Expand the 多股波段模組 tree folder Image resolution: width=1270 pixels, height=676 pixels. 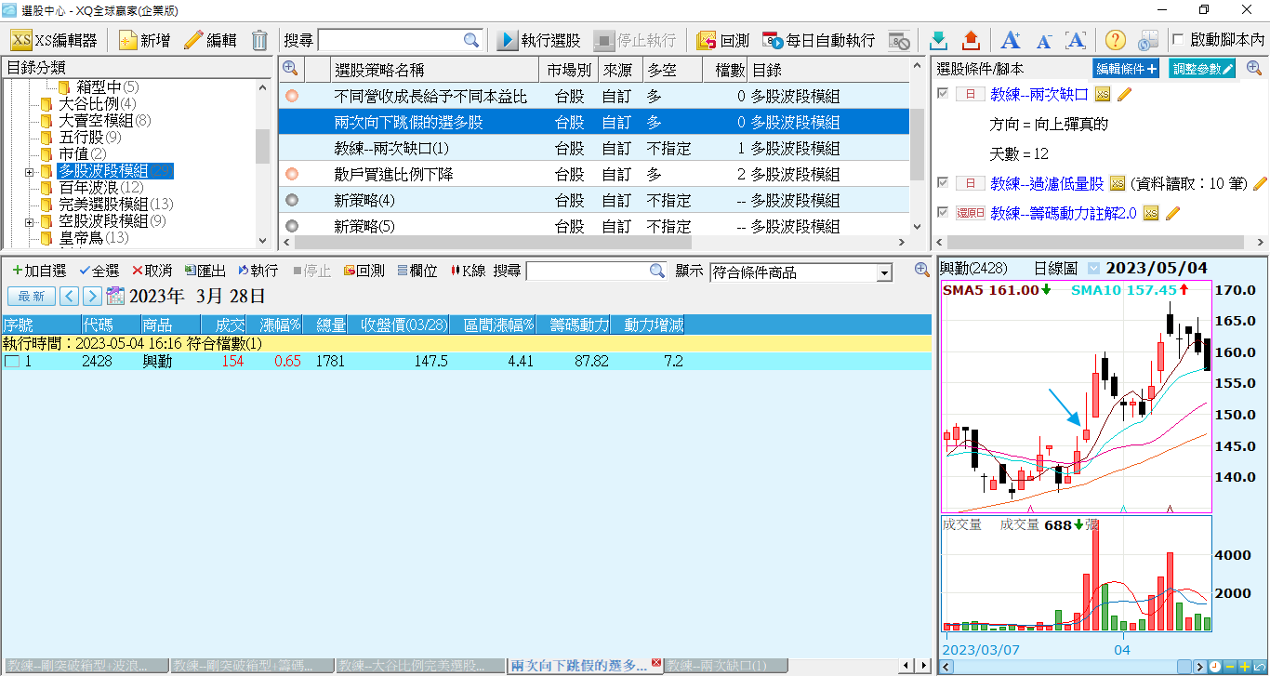click(x=29, y=171)
